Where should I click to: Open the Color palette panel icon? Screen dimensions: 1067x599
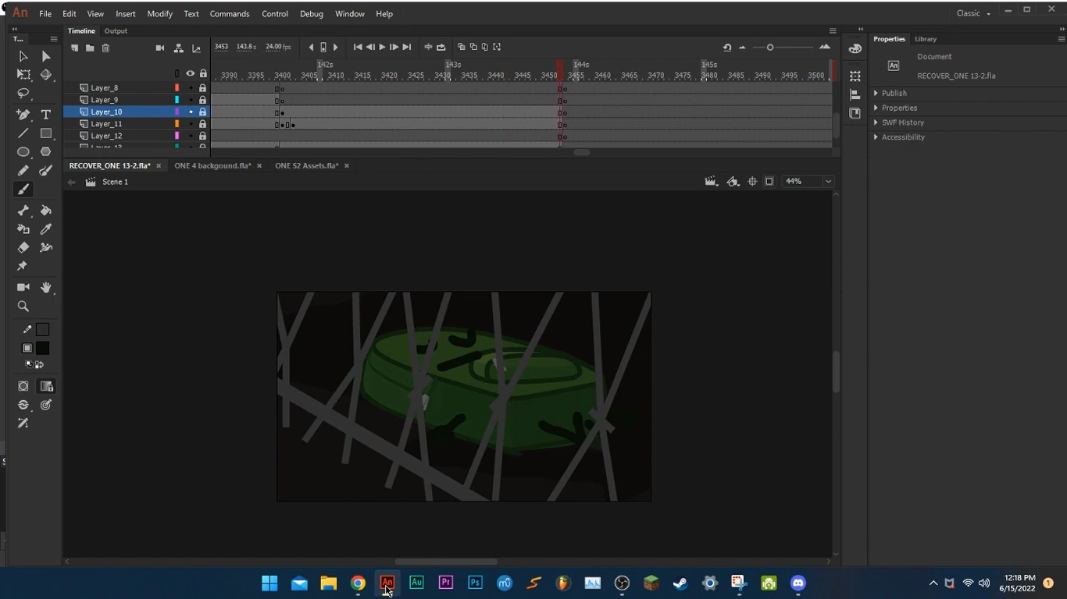coord(855,49)
